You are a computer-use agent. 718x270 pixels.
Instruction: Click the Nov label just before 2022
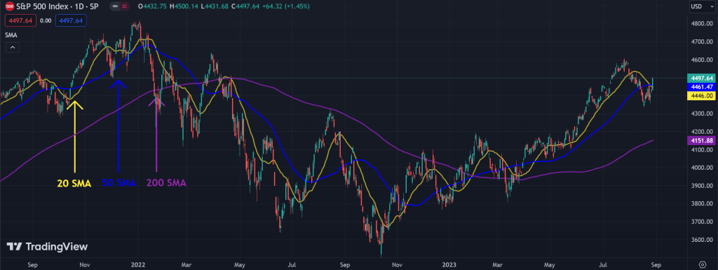click(x=86, y=264)
